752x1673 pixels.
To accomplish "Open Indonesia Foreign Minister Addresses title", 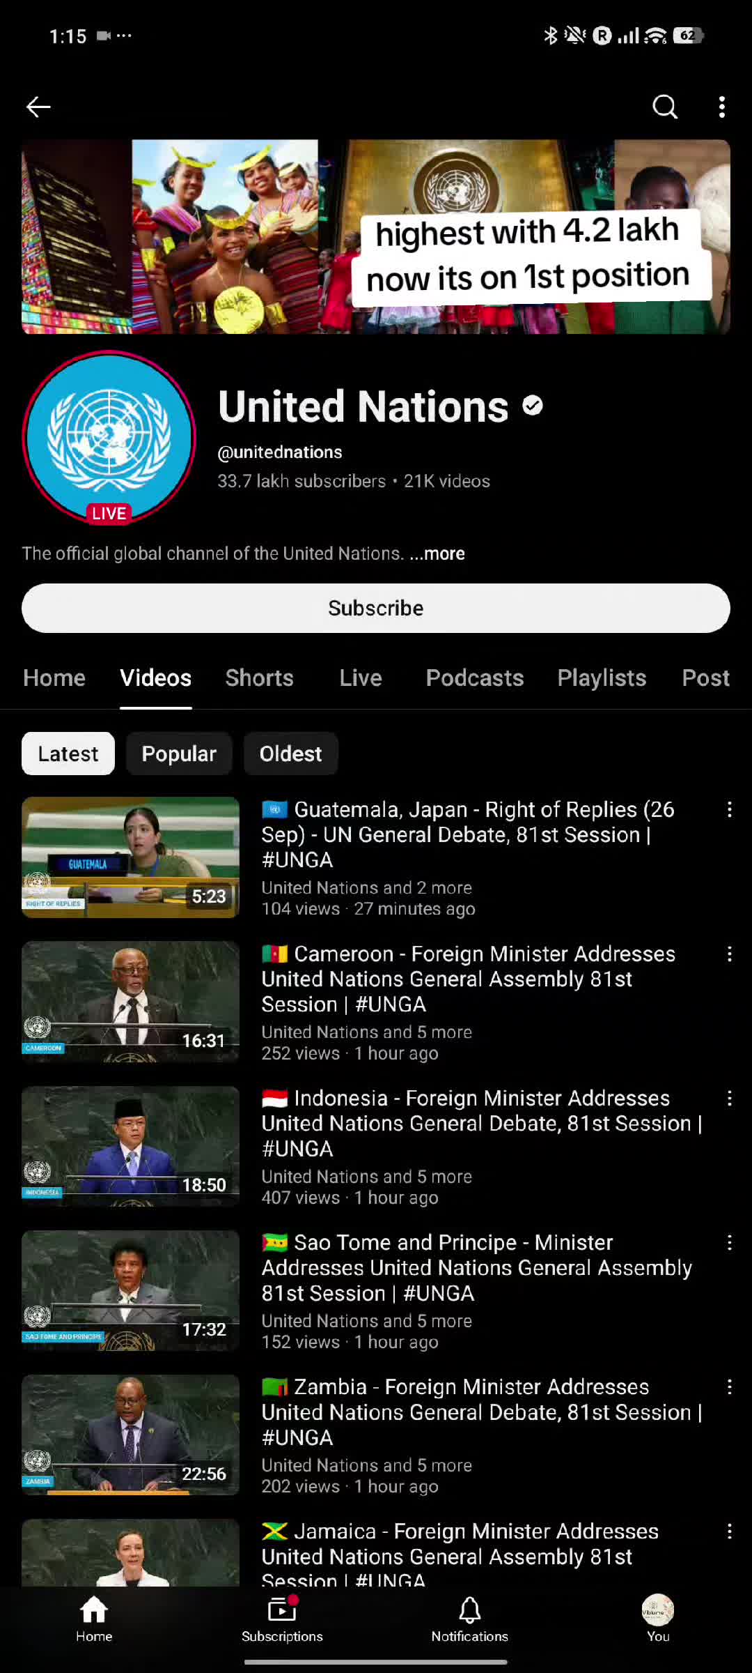I will click(482, 1123).
